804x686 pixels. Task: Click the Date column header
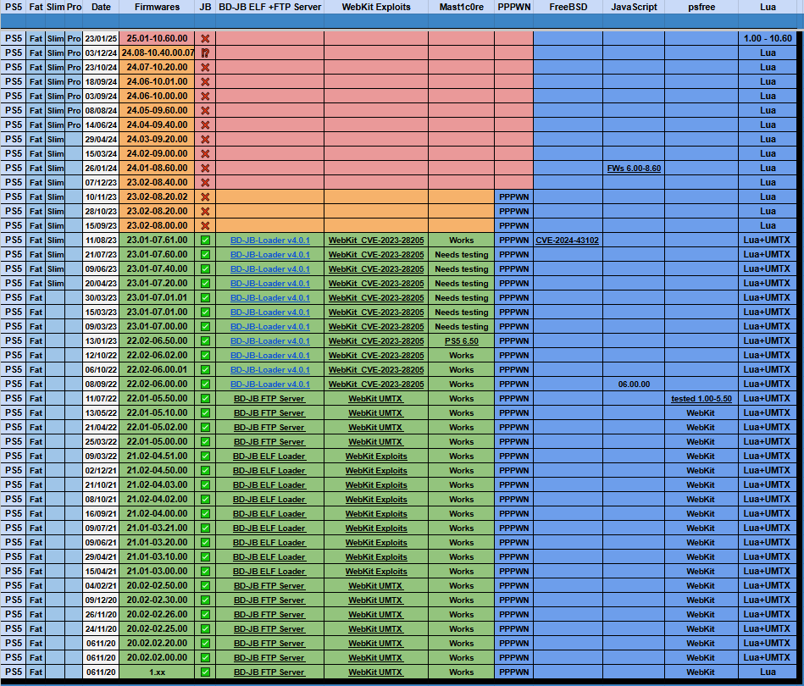(101, 7)
